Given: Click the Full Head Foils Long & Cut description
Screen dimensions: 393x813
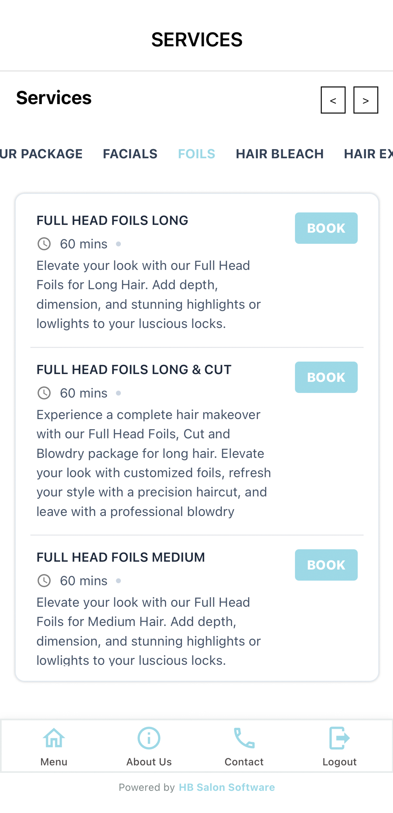Looking at the screenshot, I should click(x=153, y=463).
